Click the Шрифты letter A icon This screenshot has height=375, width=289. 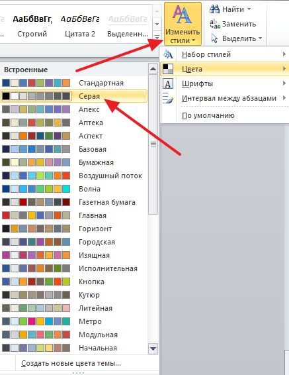[x=168, y=83]
